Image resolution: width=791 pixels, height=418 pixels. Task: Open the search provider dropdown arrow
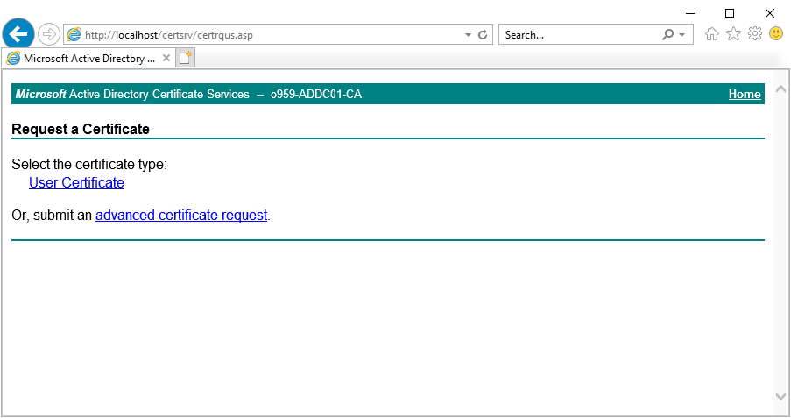(682, 35)
